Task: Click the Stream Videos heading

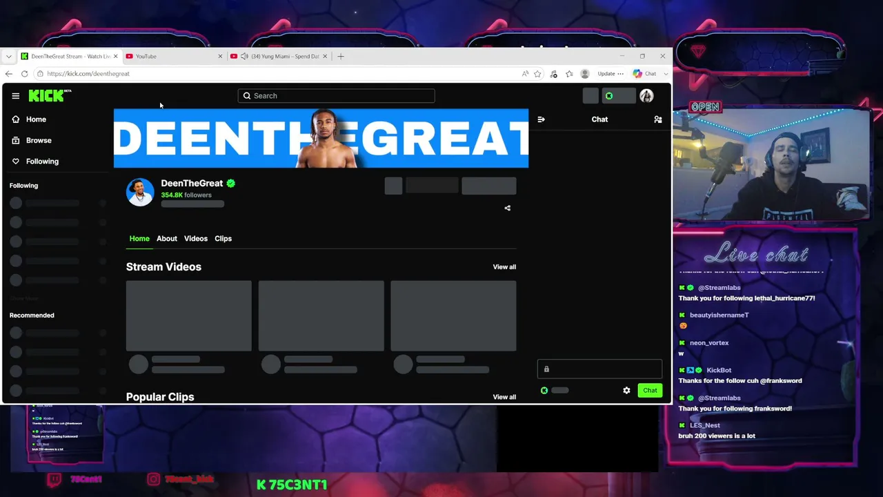Action: 163,267
